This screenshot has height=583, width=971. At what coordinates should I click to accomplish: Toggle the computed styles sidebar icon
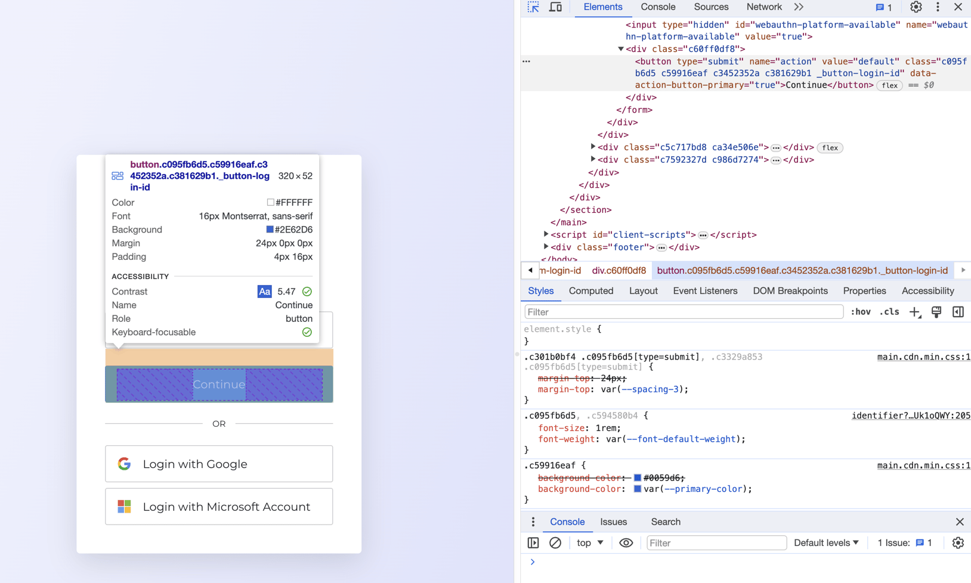pyautogui.click(x=958, y=312)
